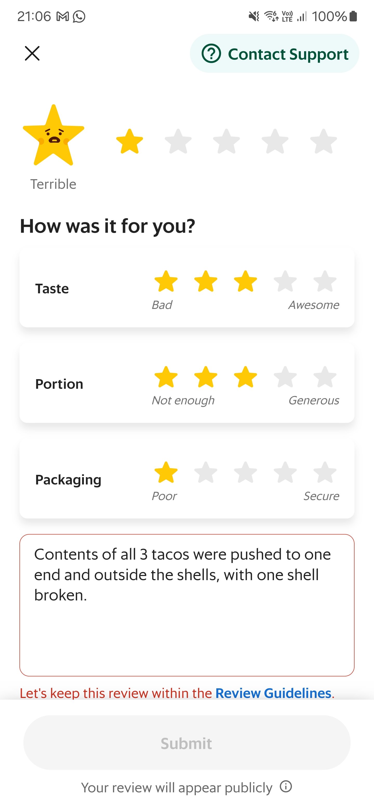Set Portion rating to two stars
The image size is (374, 803).
tap(206, 377)
